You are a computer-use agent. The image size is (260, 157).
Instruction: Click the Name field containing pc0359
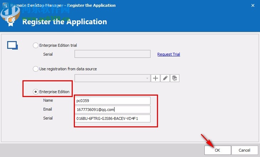(112, 101)
